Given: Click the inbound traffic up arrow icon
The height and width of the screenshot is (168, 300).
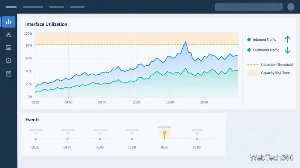Looking at the screenshot, I should tap(287, 40).
